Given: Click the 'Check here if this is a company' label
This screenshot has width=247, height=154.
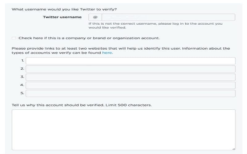Looking at the screenshot, I should pos(89,38).
